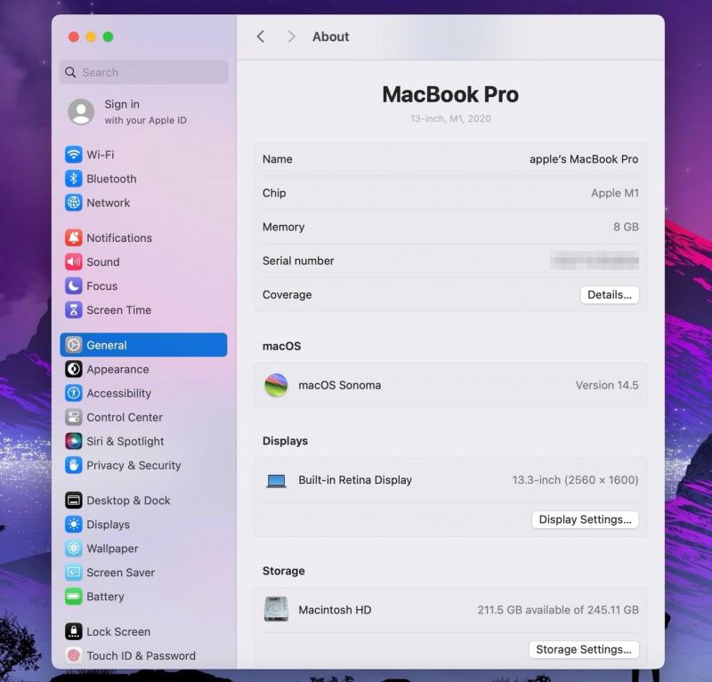
Task: Select the Wi-Fi label in sidebar
Action: [101, 155]
